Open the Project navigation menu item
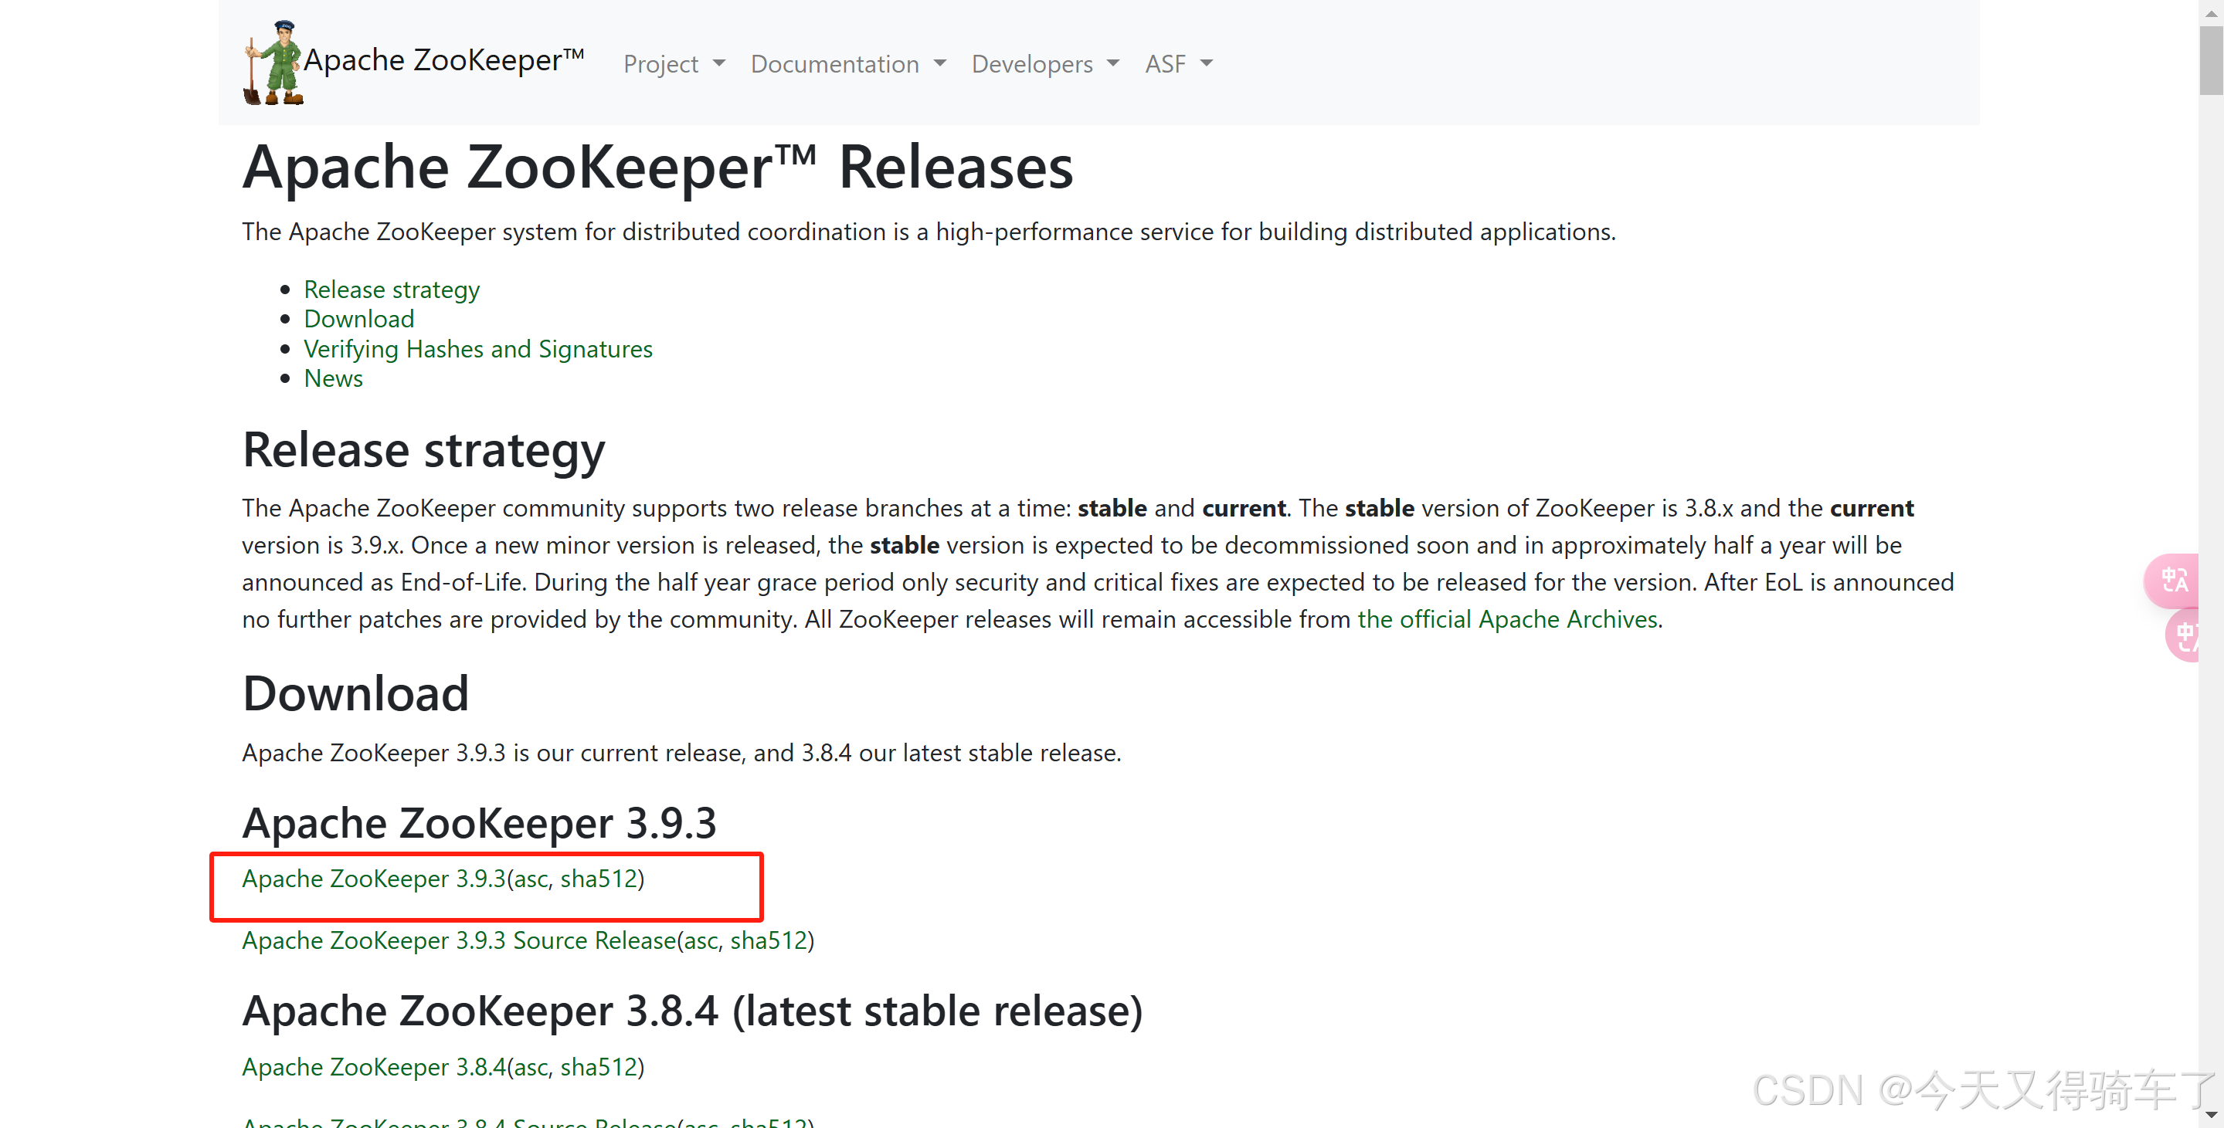The width and height of the screenshot is (2224, 1128). [674, 64]
